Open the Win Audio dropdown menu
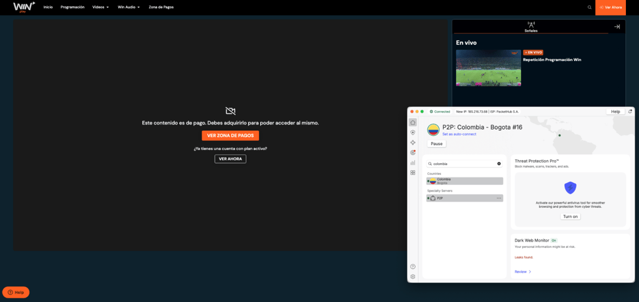 tap(129, 7)
